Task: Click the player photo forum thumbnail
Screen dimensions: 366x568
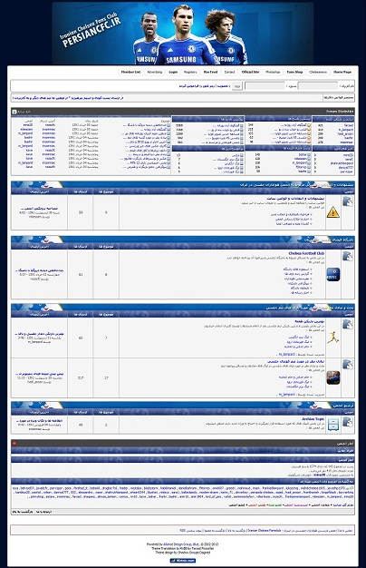Action: coord(332,377)
